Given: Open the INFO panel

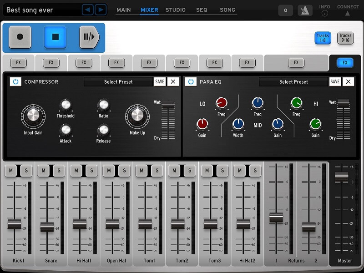Looking at the screenshot, I should tap(326, 10).
